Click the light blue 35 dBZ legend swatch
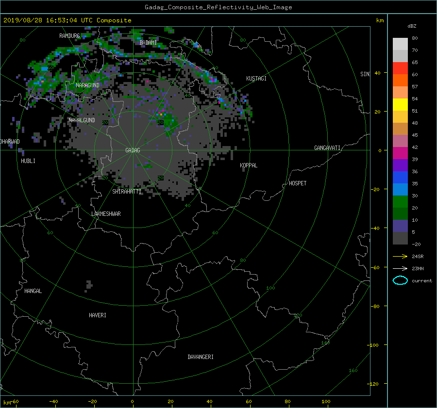Image resolution: width=437 pixels, height=408 pixels. tap(400, 190)
